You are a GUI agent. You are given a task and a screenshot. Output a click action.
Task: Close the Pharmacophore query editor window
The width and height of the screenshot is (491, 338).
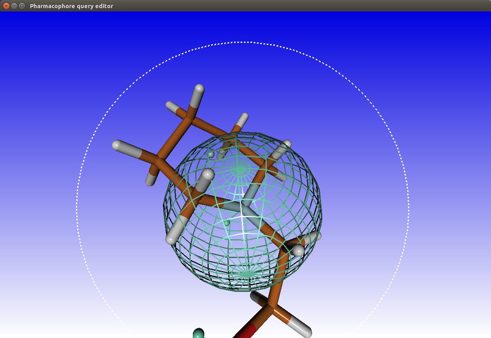[x=6, y=6]
